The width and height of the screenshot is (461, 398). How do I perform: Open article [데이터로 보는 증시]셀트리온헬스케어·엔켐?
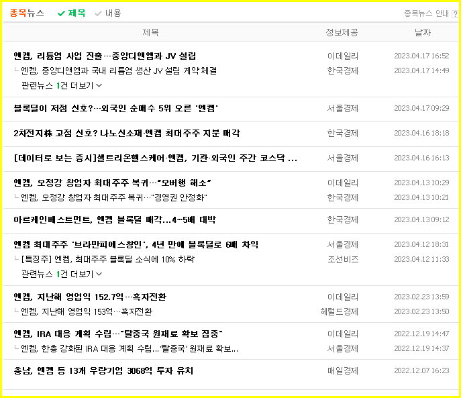[155, 158]
